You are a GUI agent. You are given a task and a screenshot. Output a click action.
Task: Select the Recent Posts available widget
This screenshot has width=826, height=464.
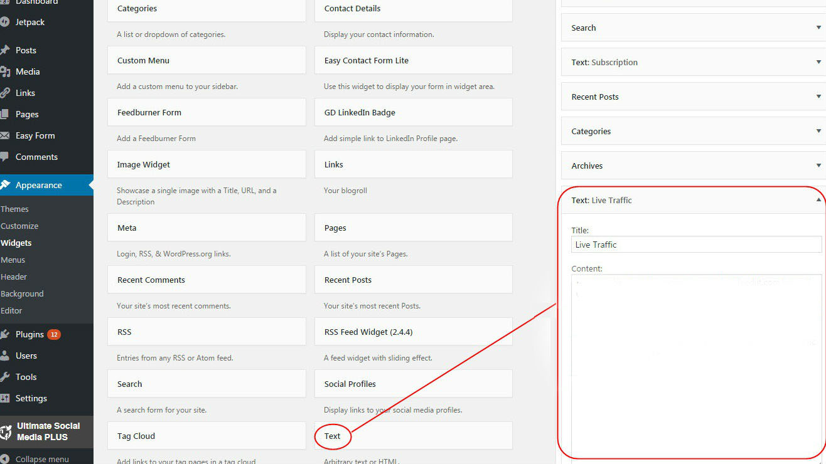click(414, 280)
